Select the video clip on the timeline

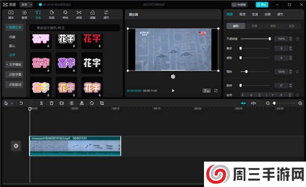tap(75, 146)
